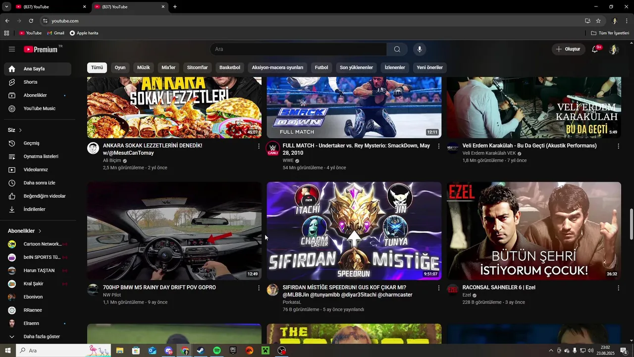The height and width of the screenshot is (357, 634).
Task: Click the YouTube Premium logo
Action: [41, 49]
